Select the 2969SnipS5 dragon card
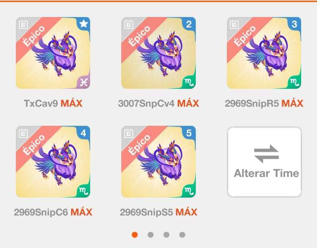This screenshot has height=248, width=317. (x=158, y=162)
